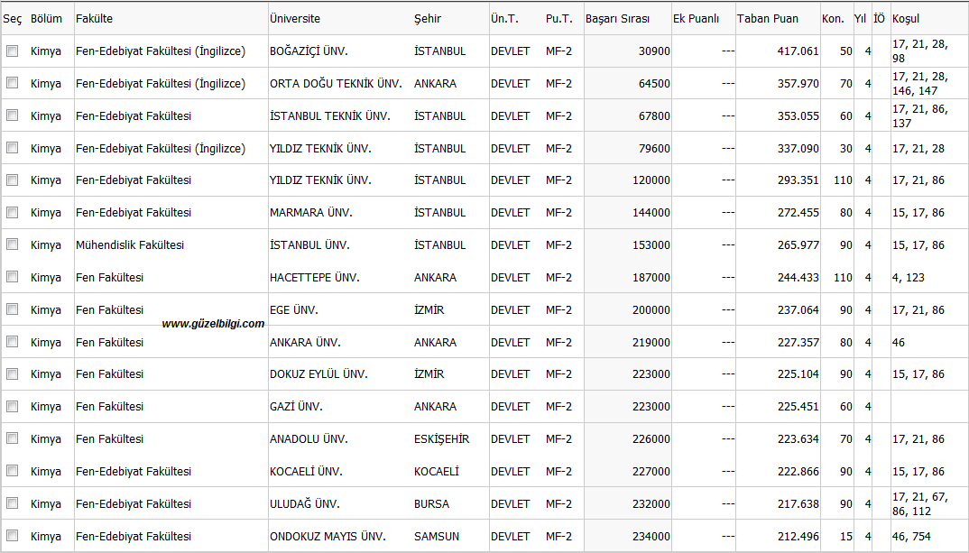Open the www.güzelbilgi.com watermark link
The height and width of the screenshot is (553, 969).
tap(213, 324)
